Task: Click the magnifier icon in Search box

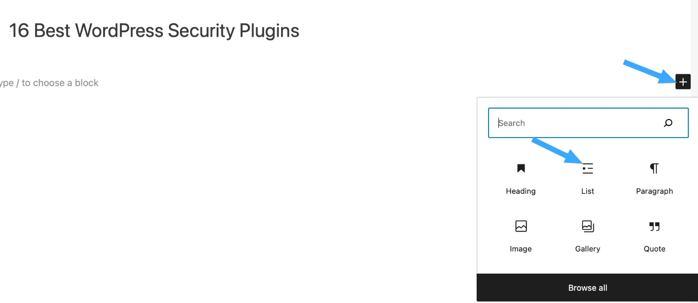Action: 668,123
